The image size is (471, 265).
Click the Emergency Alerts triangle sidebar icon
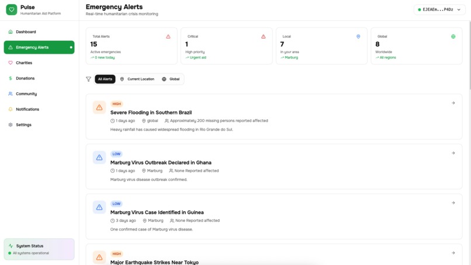coord(11,47)
